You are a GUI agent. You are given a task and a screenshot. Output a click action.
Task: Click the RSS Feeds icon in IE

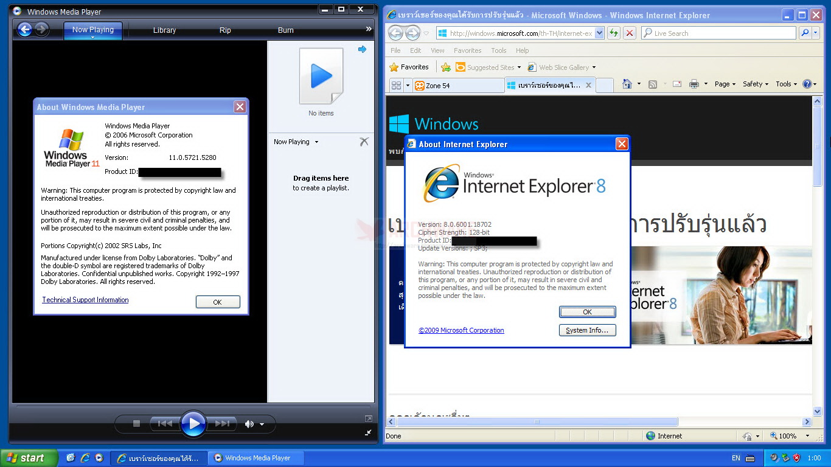pos(653,85)
